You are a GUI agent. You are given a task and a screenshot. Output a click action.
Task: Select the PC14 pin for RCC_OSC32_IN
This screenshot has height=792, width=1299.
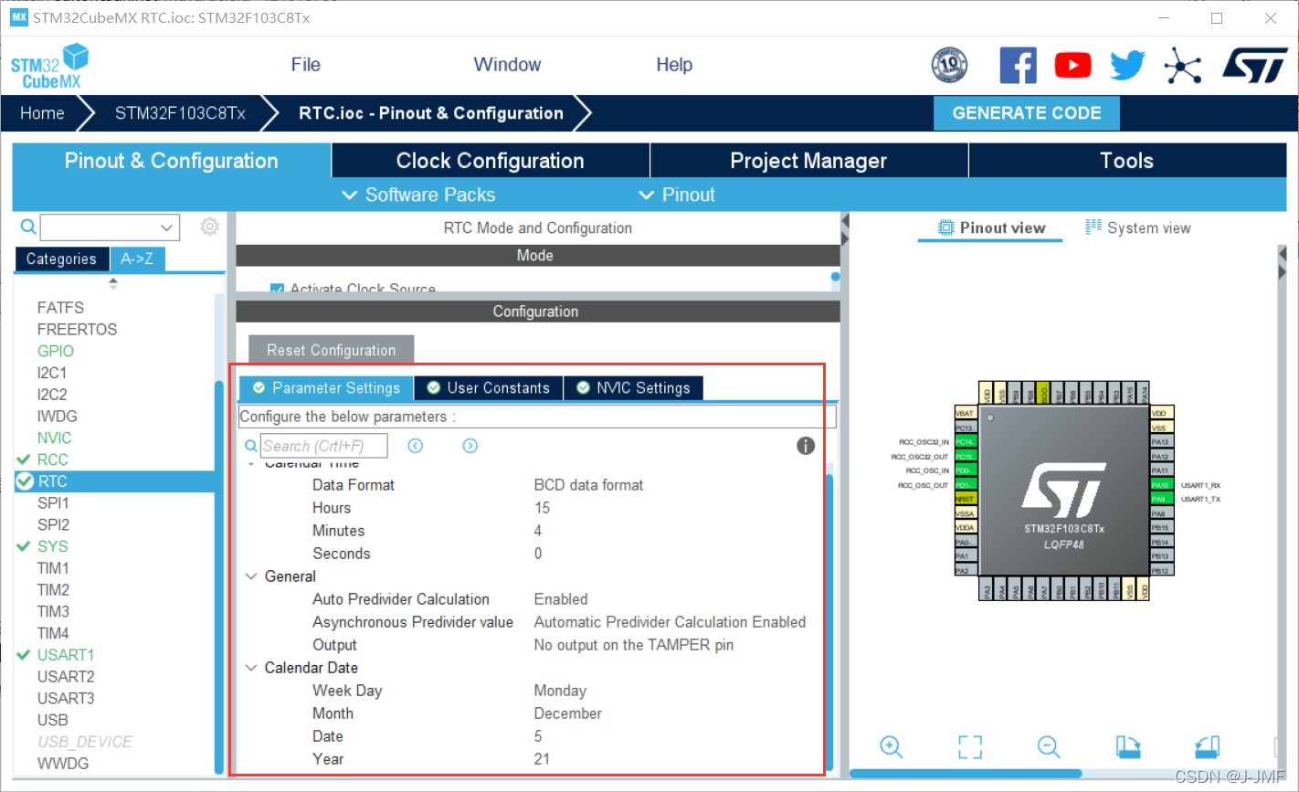[x=965, y=442]
